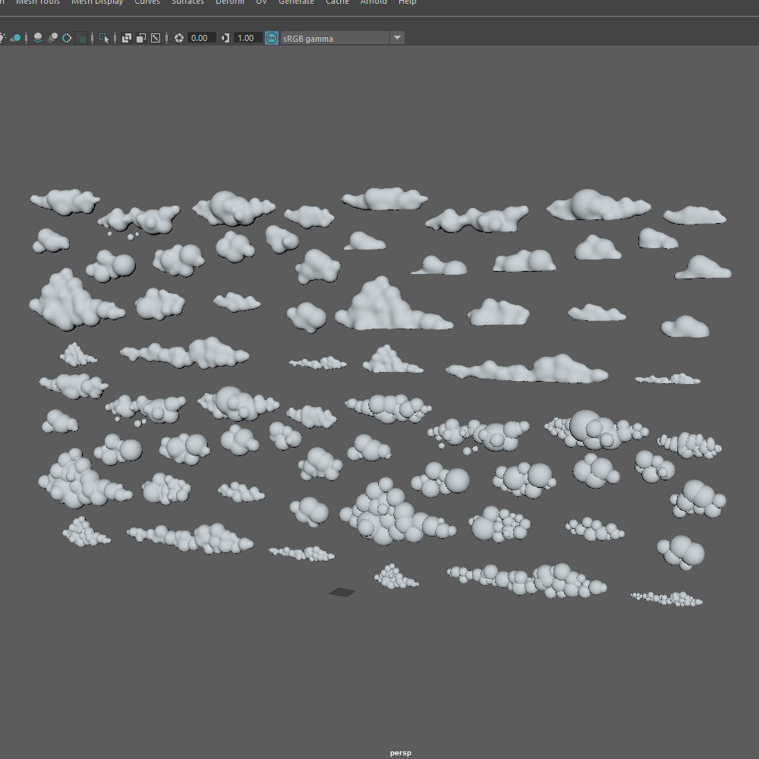Viewport: 759px width, 759px height.
Task: Click the exposure value field 0.00
Action: pos(200,38)
